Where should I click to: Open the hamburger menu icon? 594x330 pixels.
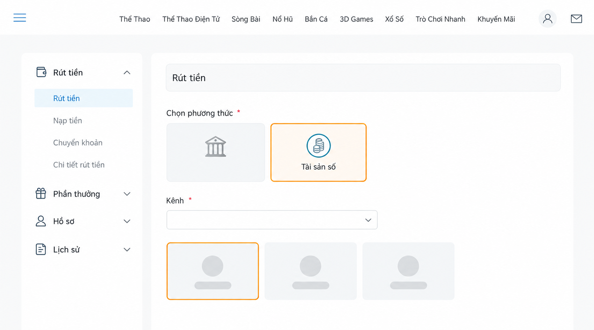click(20, 18)
